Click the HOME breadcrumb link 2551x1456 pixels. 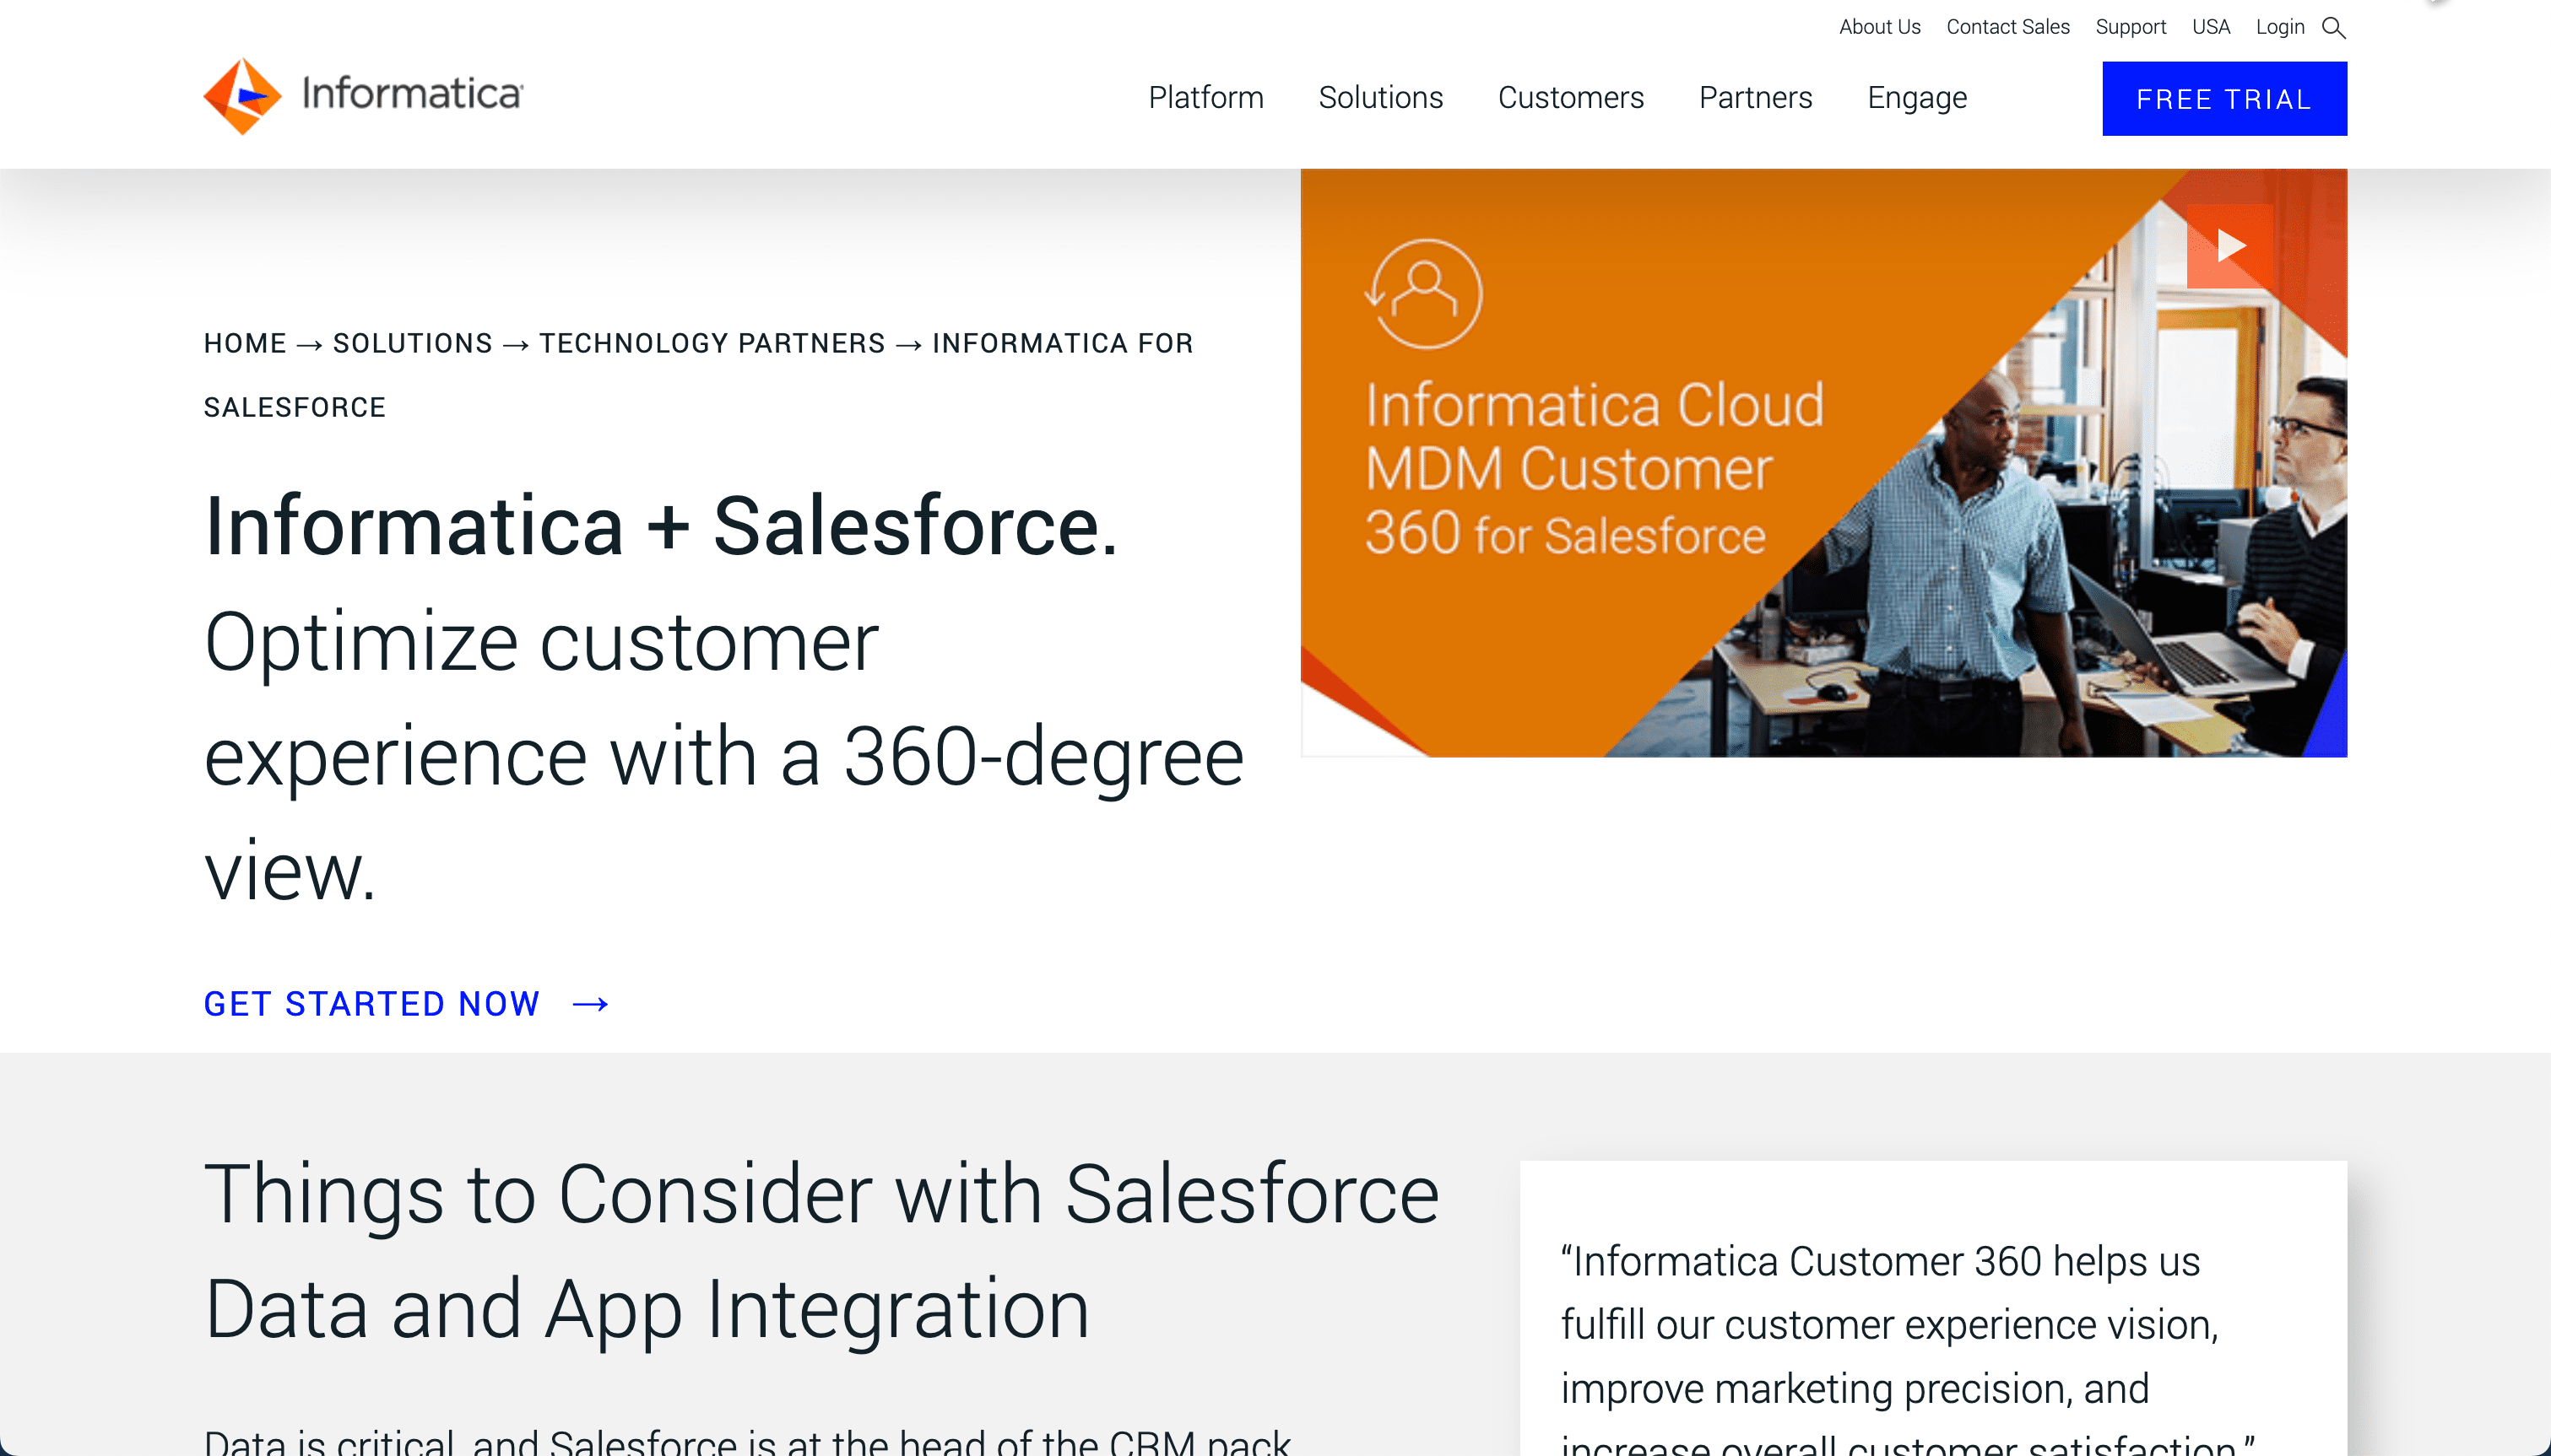[x=246, y=343]
